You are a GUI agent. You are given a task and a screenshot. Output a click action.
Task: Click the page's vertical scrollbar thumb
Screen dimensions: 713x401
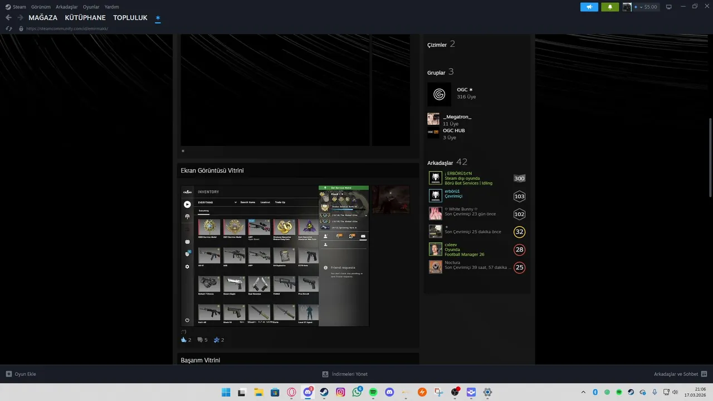(x=710, y=157)
